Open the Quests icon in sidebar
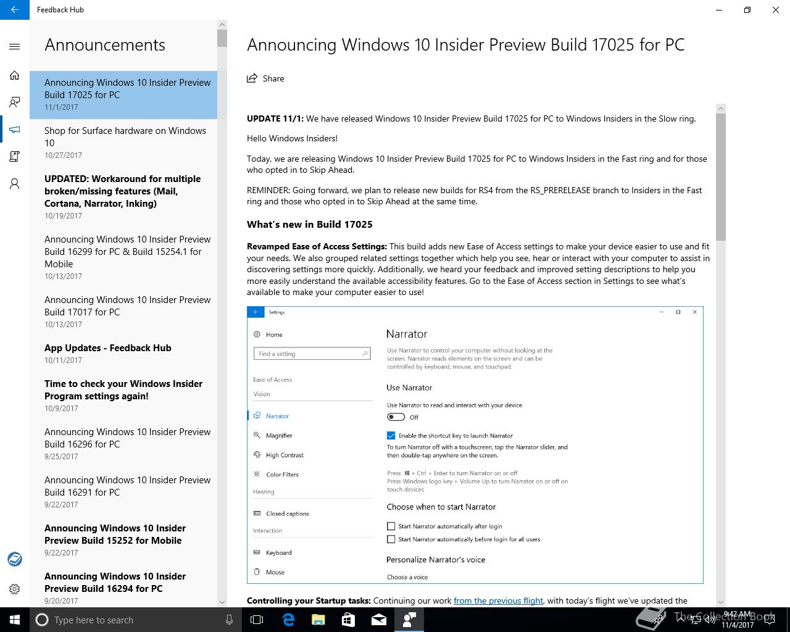This screenshot has width=790, height=632. tap(15, 157)
